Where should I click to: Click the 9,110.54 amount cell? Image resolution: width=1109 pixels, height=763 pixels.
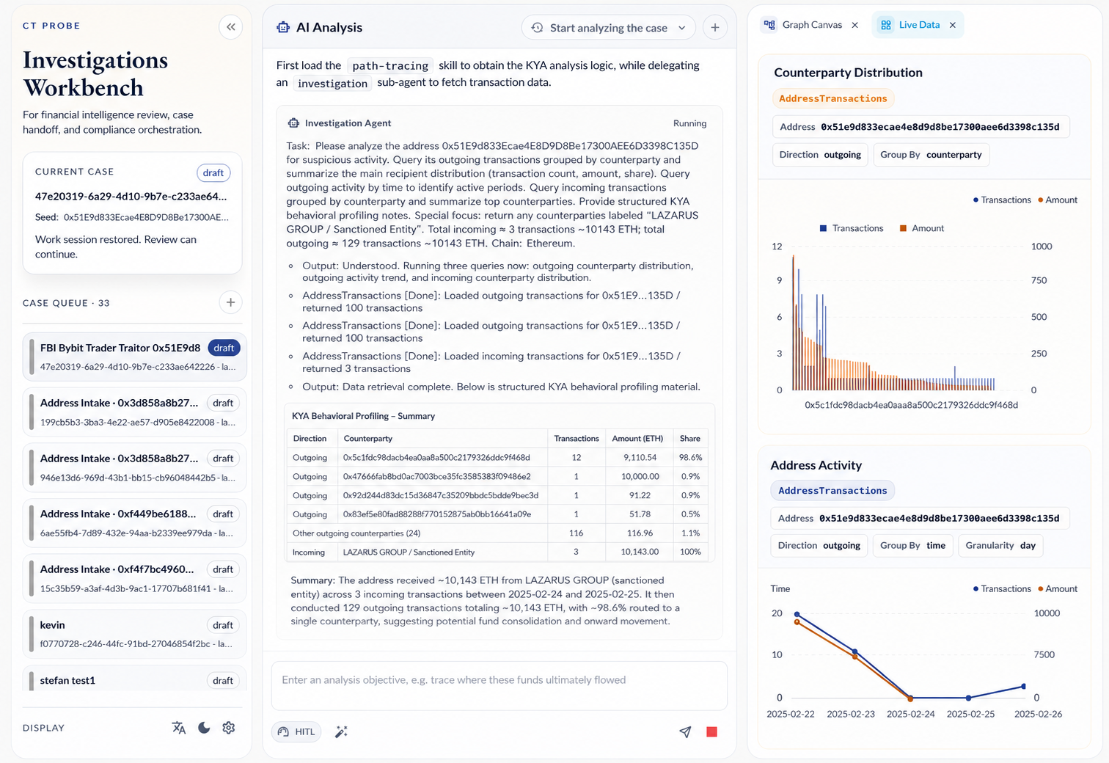point(640,458)
